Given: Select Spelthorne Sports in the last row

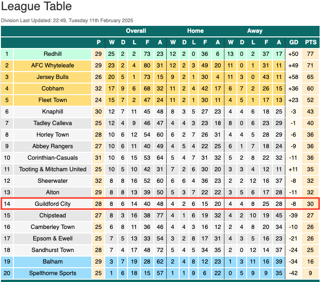Looking at the screenshot, I should pos(53,273).
